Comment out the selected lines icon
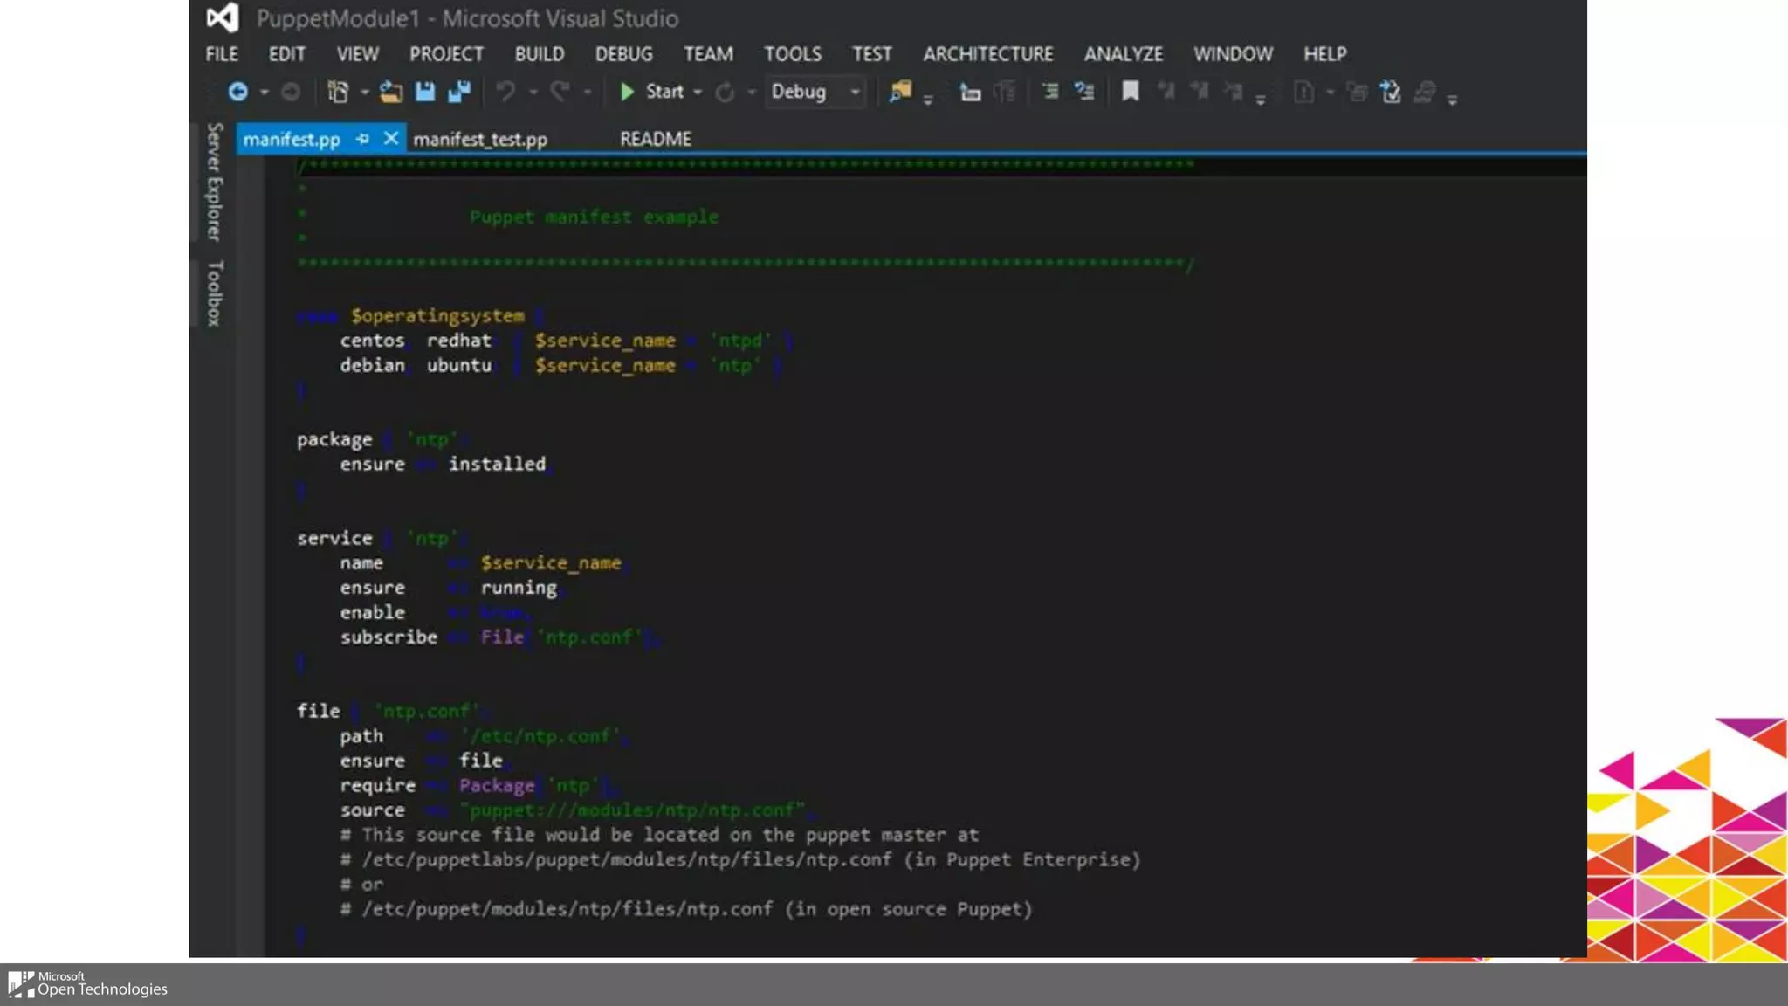The height and width of the screenshot is (1006, 1788). [1050, 92]
